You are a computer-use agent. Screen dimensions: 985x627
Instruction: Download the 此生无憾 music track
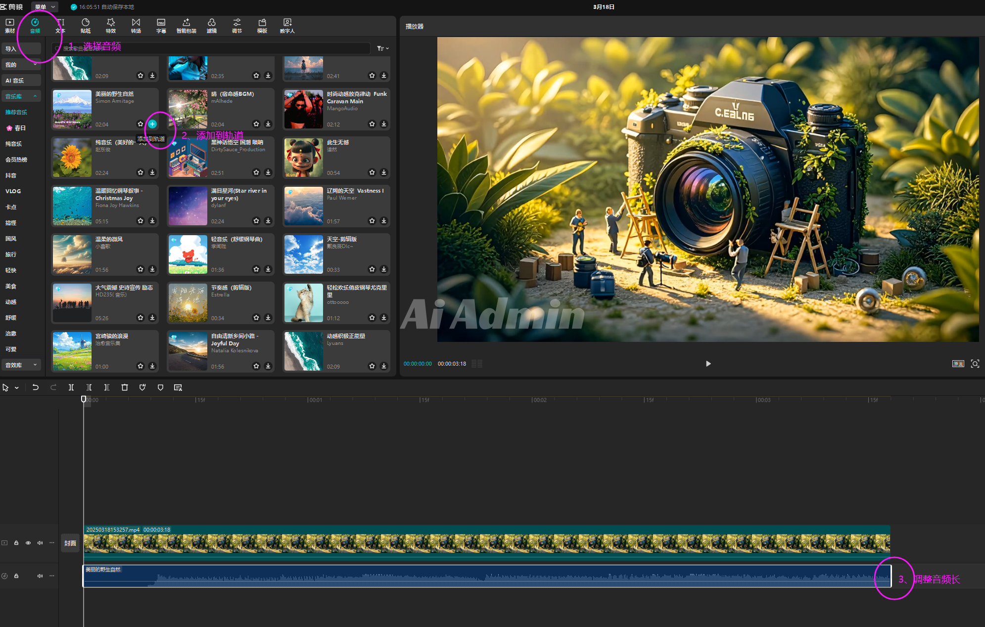[384, 172]
